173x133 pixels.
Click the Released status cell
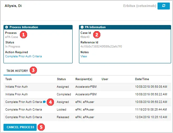tap(63, 117)
